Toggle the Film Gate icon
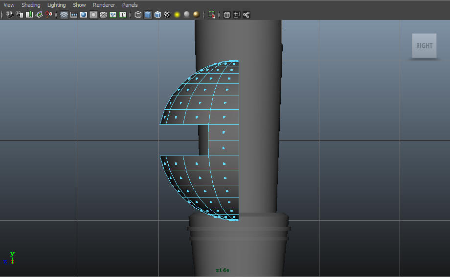Image resolution: width=450 pixels, height=277 pixels. pos(74,15)
